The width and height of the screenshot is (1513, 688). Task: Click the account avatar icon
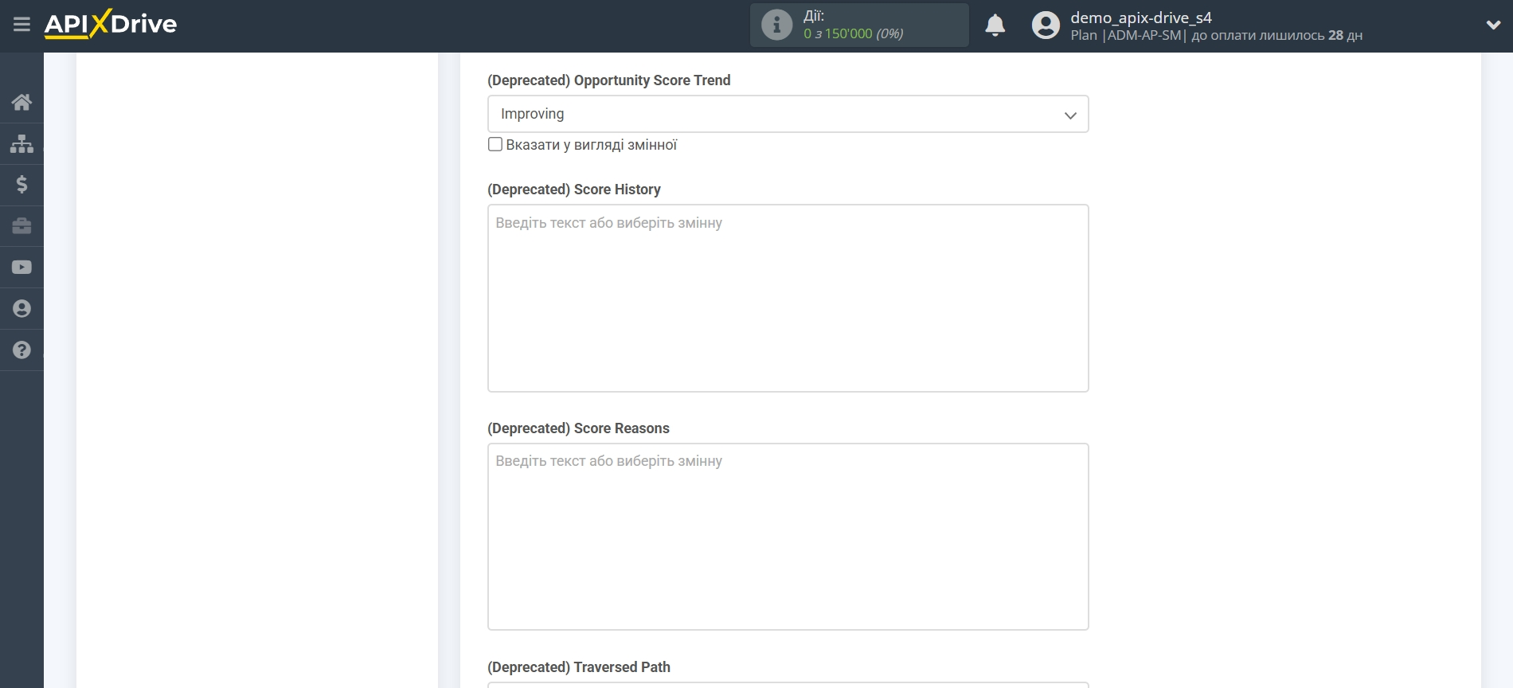1046,25
